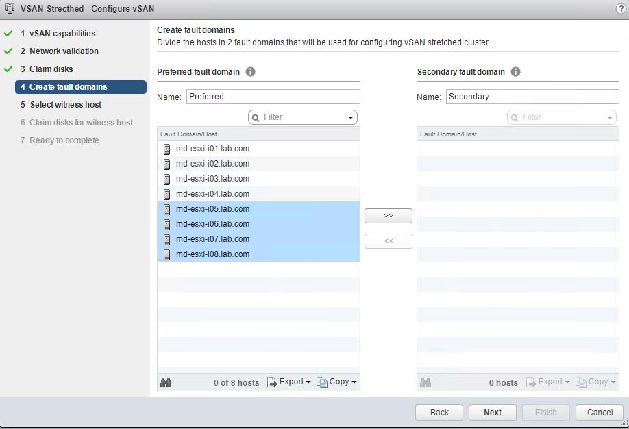
Task: Click the host icon for md-esxi-i06.lab.com
Action: [167, 225]
